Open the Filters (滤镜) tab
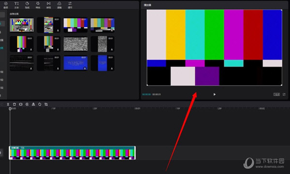The width and height of the screenshot is (290, 174). click(59, 5)
